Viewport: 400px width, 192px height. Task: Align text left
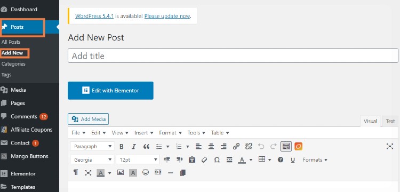coord(198,147)
